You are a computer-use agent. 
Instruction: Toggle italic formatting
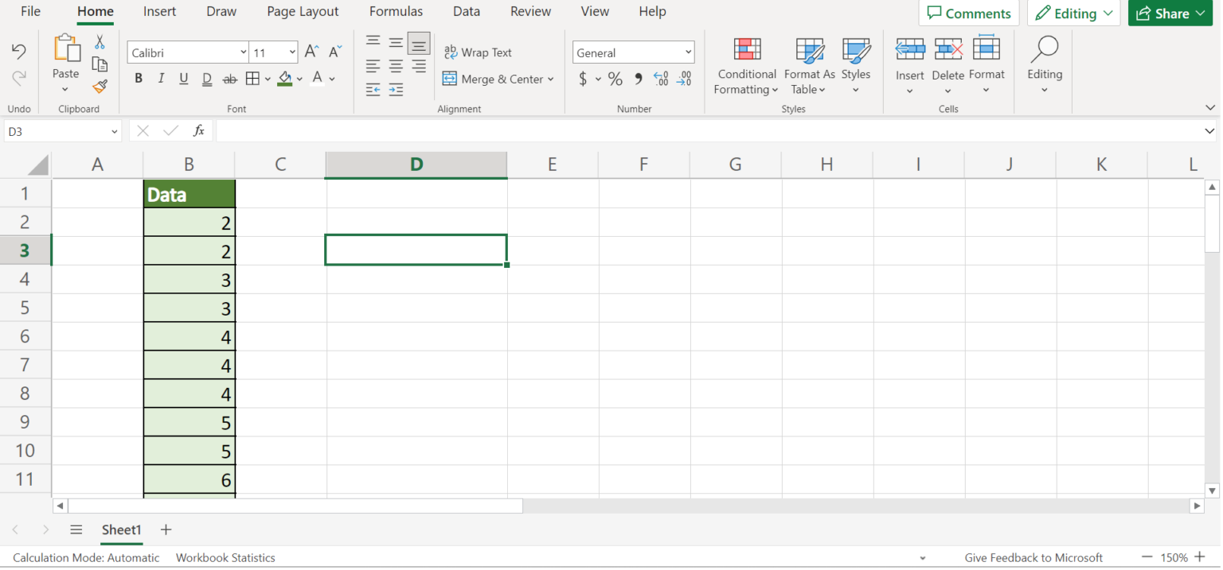coord(161,78)
